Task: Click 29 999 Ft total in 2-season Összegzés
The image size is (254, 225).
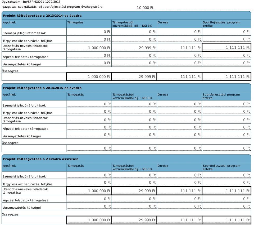Action: (x=134, y=220)
